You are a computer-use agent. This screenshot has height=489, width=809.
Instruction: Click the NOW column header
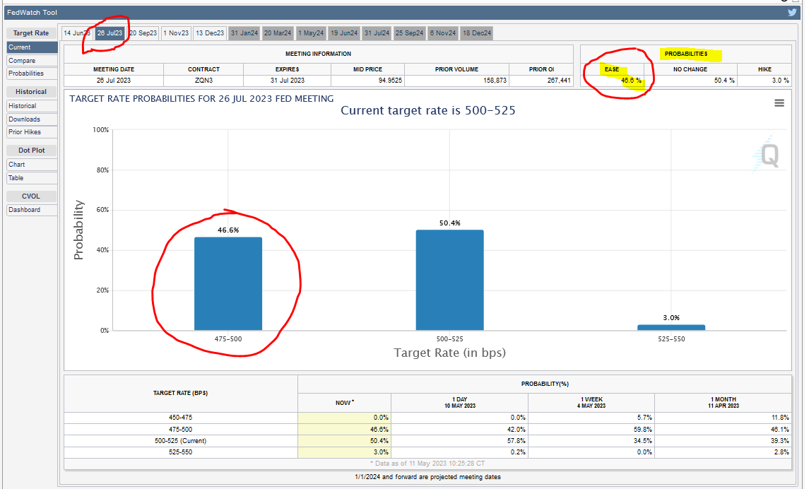(345, 403)
